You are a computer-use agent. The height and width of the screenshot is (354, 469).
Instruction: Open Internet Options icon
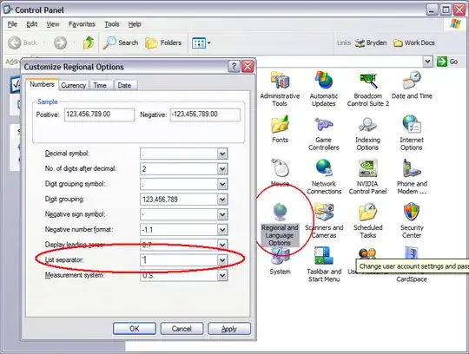click(412, 124)
